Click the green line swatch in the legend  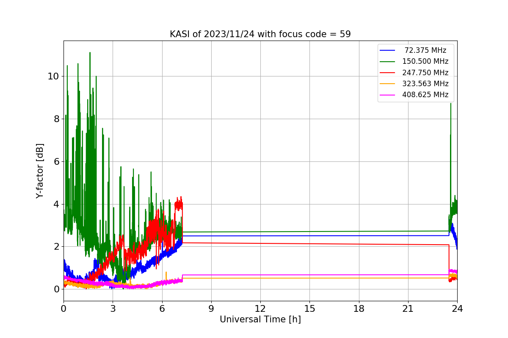(387, 62)
